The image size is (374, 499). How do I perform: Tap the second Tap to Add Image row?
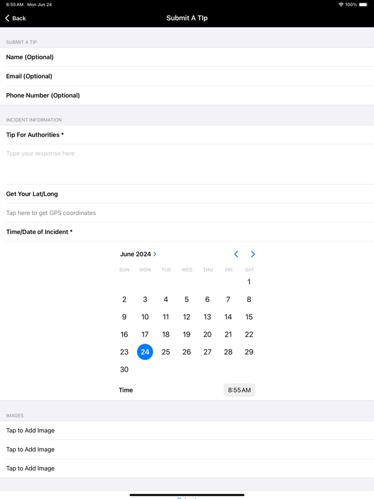click(187, 450)
